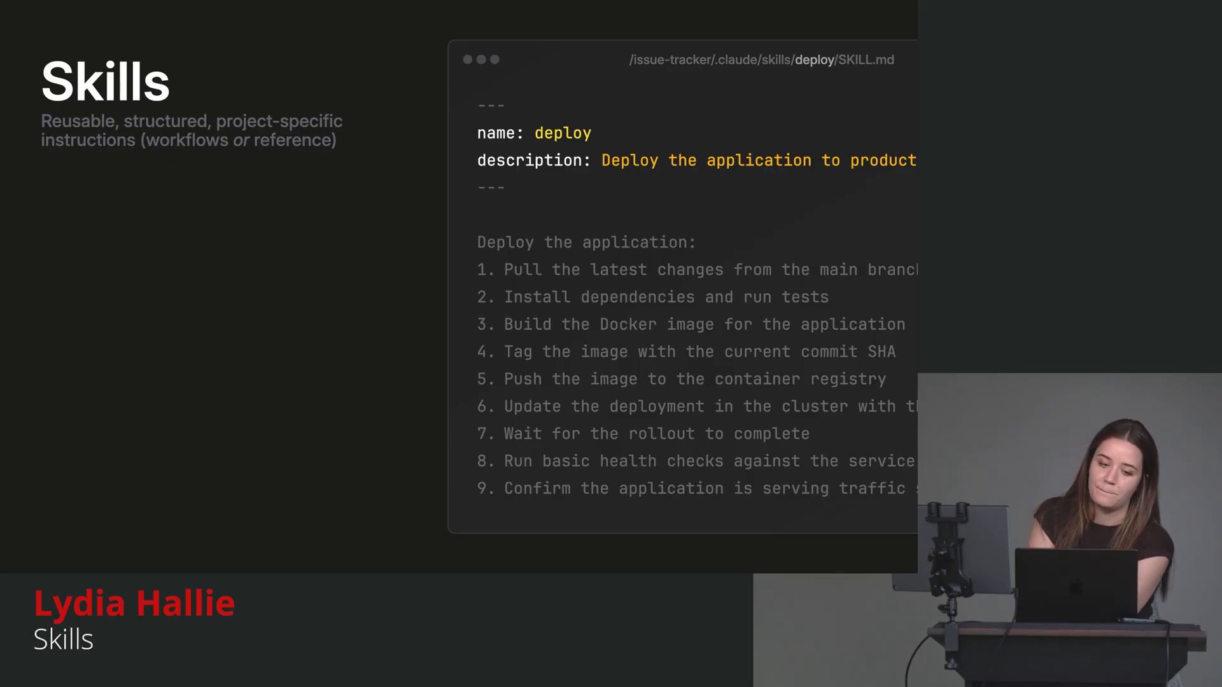This screenshot has height=687, width=1222.
Task: Click the highlighted 'deploy' folder in path
Action: pos(814,60)
